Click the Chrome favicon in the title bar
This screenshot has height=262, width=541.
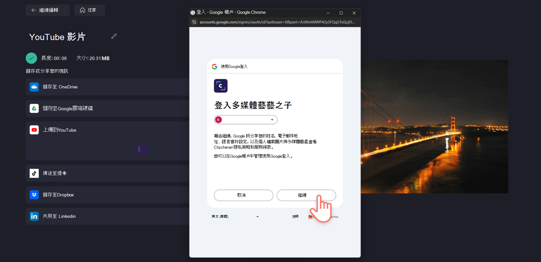point(193,13)
